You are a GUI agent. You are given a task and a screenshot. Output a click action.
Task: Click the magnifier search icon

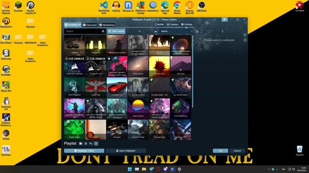[x=103, y=31]
